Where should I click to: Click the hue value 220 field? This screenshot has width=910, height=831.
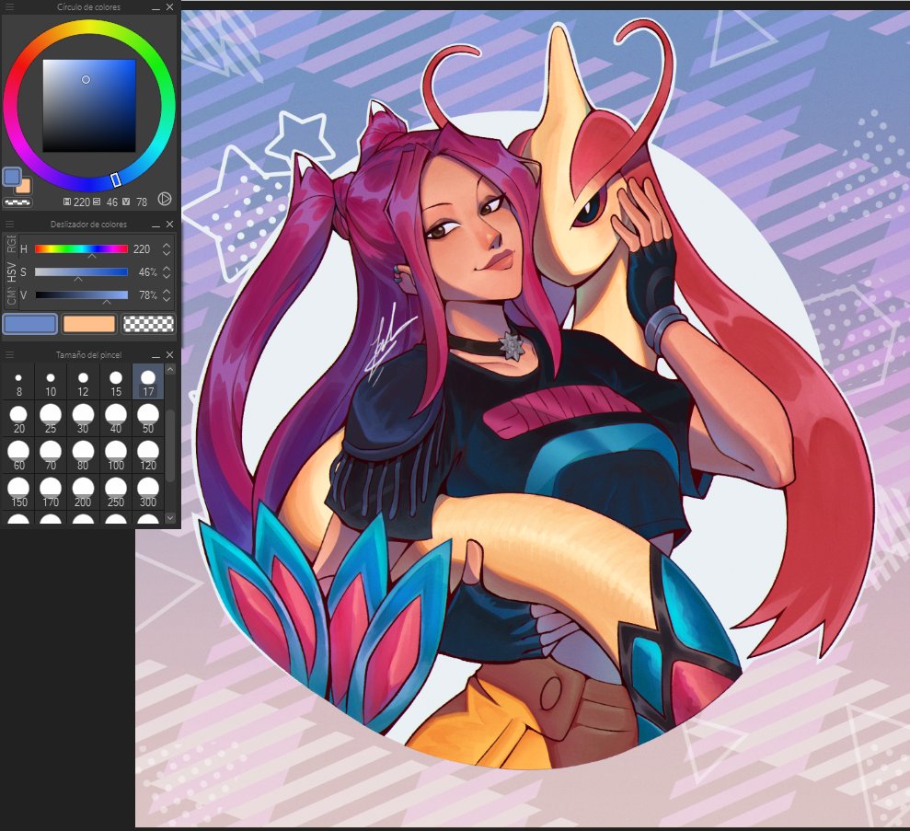click(x=143, y=249)
